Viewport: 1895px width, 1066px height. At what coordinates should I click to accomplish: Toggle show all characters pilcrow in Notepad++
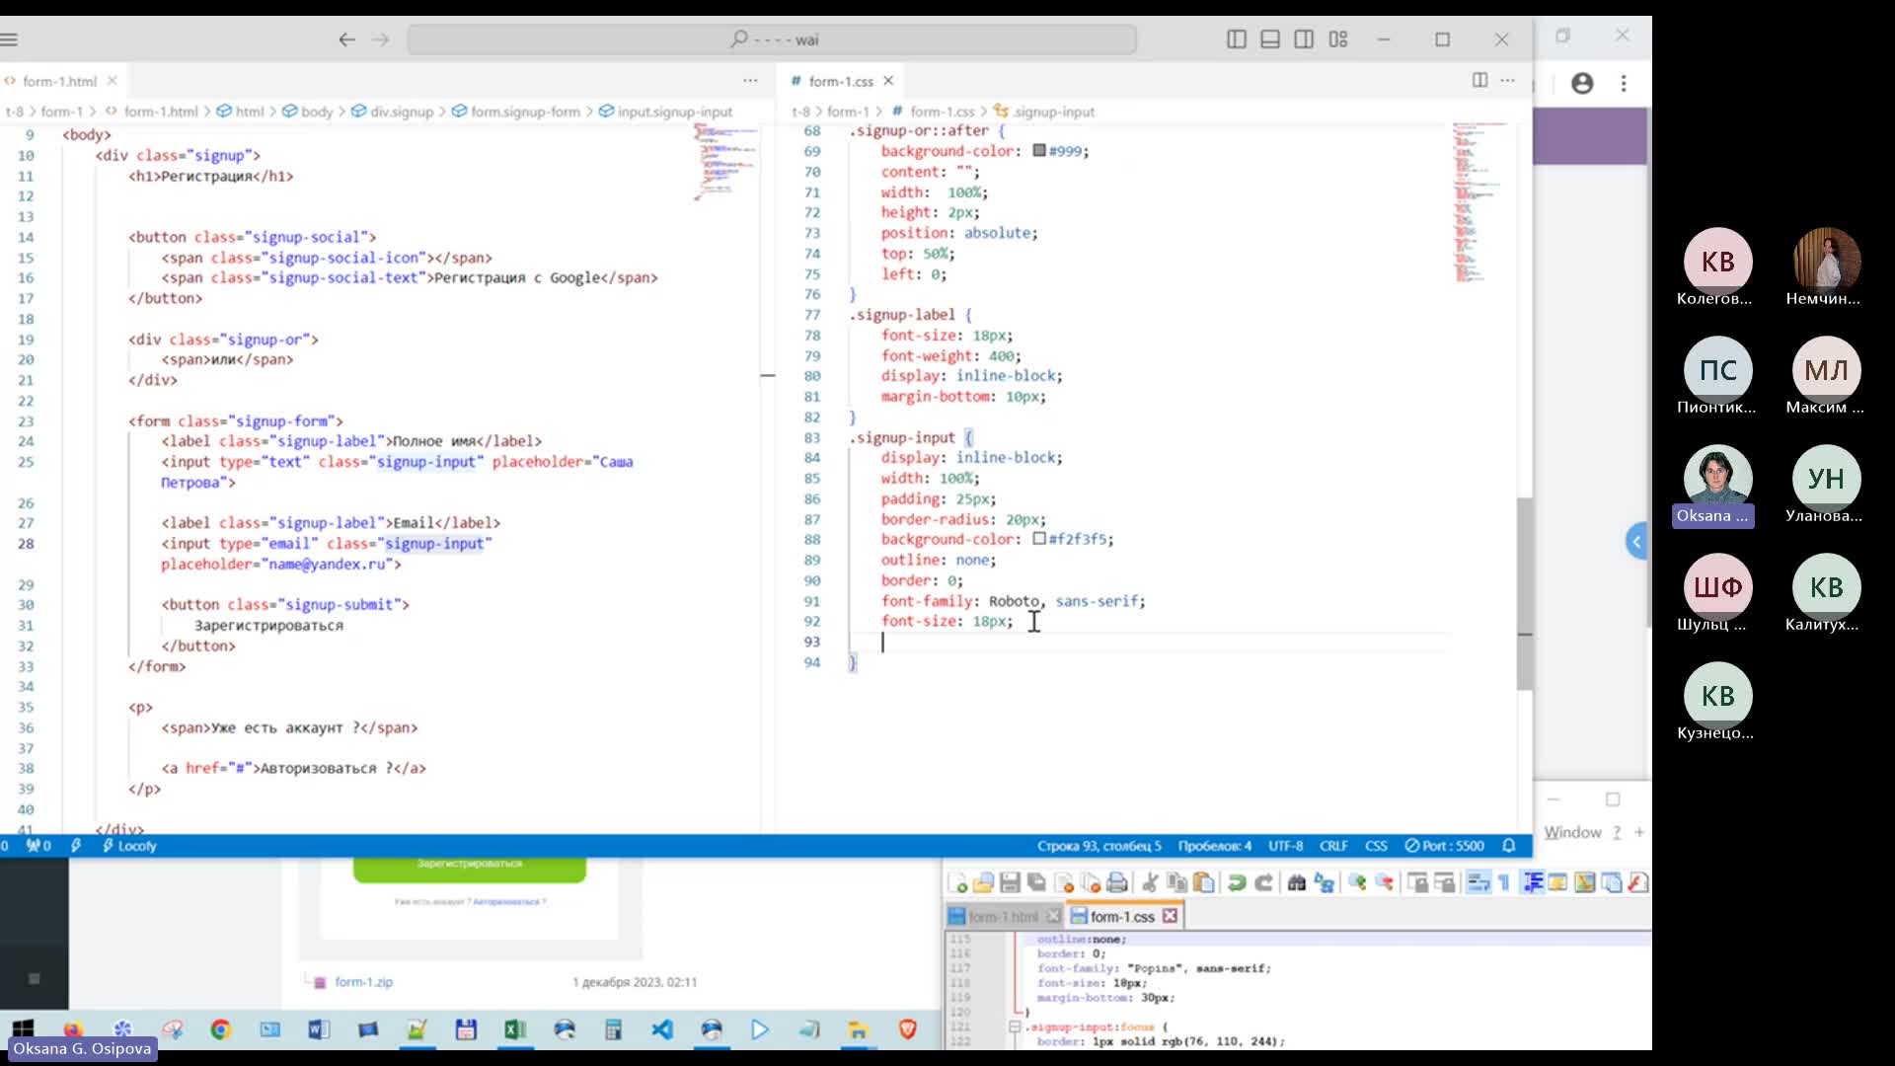coord(1504,882)
